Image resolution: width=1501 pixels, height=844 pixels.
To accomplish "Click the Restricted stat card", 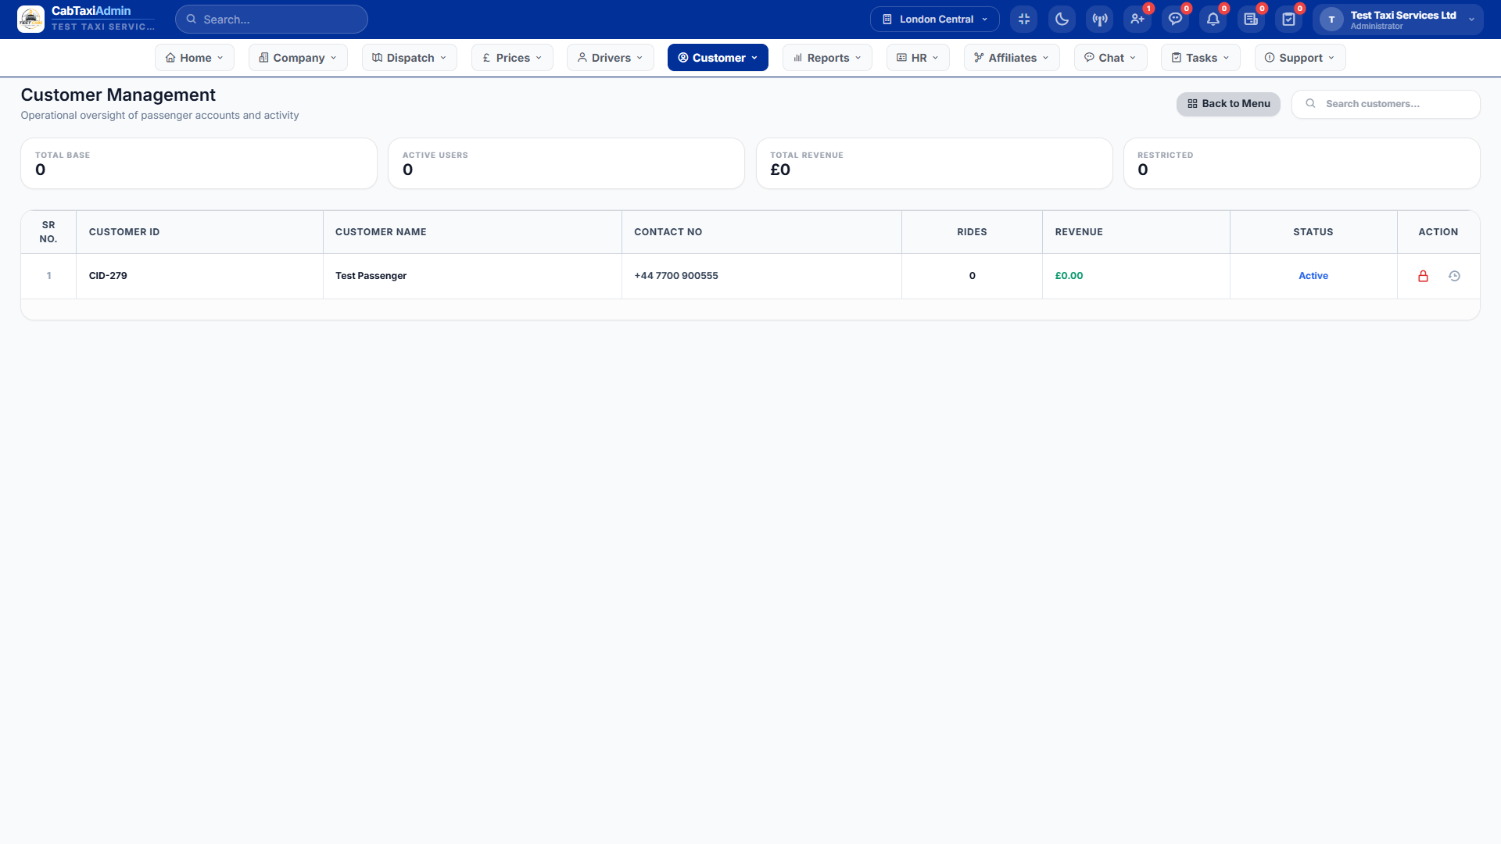I will [1302, 163].
